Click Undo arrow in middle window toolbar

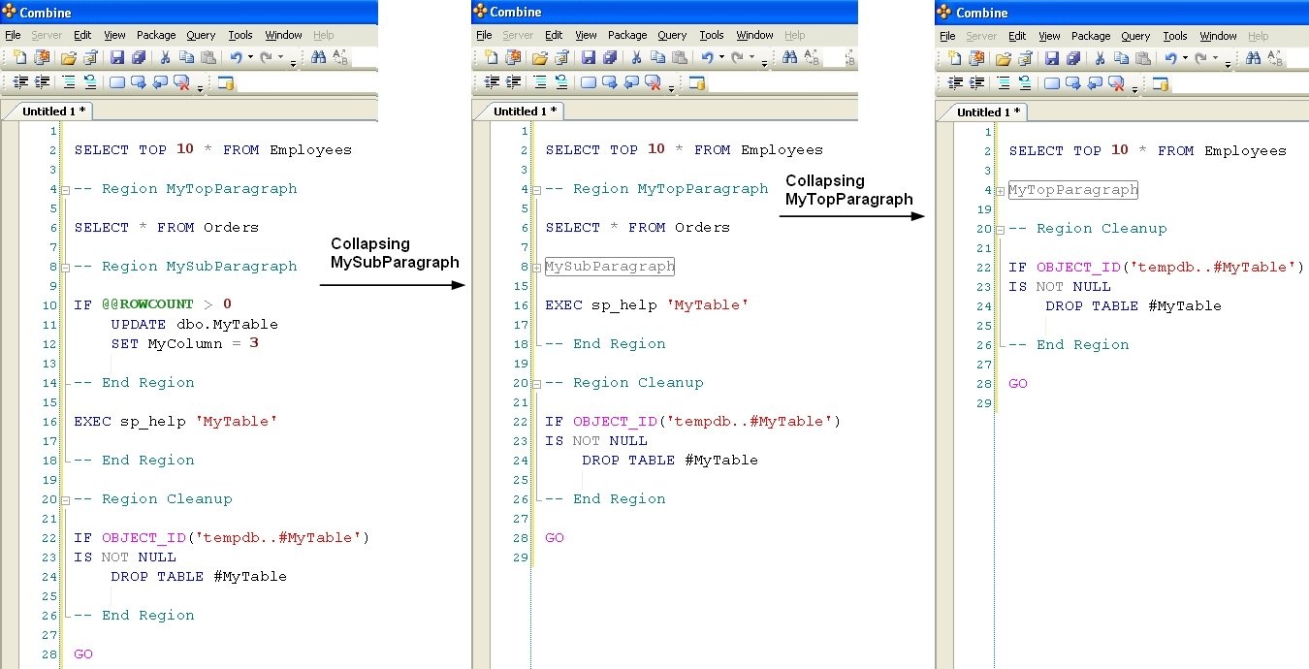[x=707, y=58]
